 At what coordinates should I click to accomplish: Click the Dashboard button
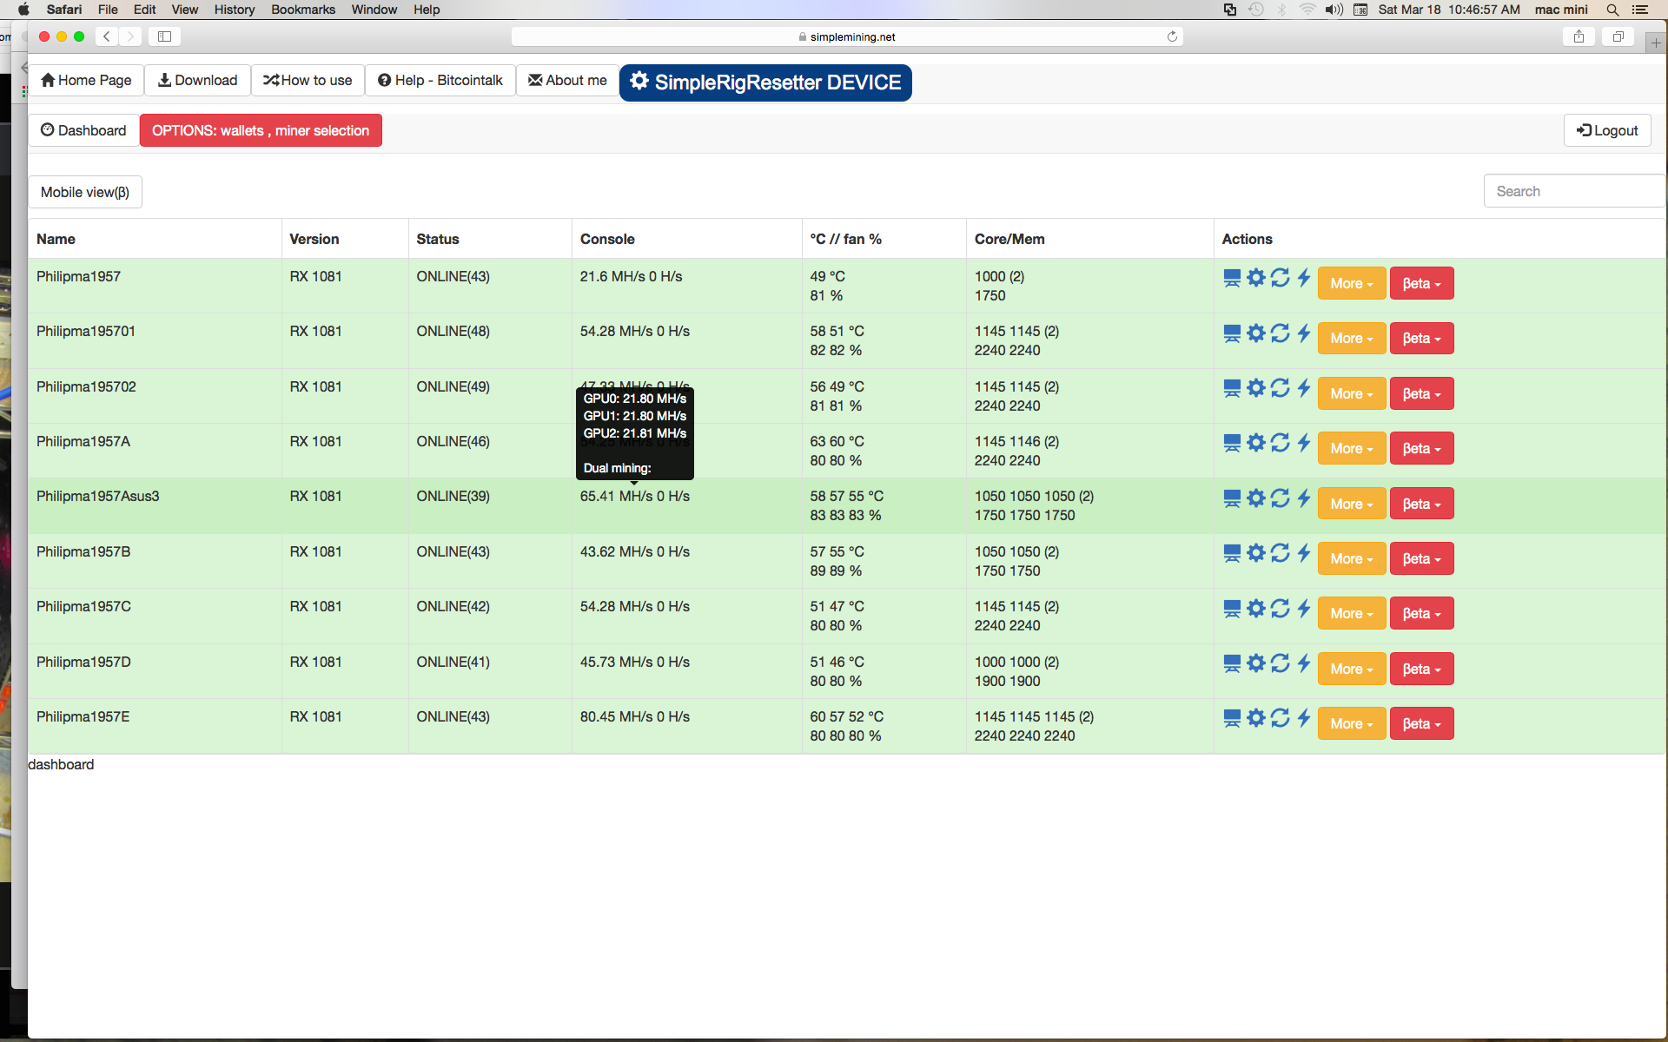click(x=83, y=130)
